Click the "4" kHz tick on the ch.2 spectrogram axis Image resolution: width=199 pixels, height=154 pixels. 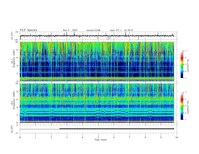point(18,107)
